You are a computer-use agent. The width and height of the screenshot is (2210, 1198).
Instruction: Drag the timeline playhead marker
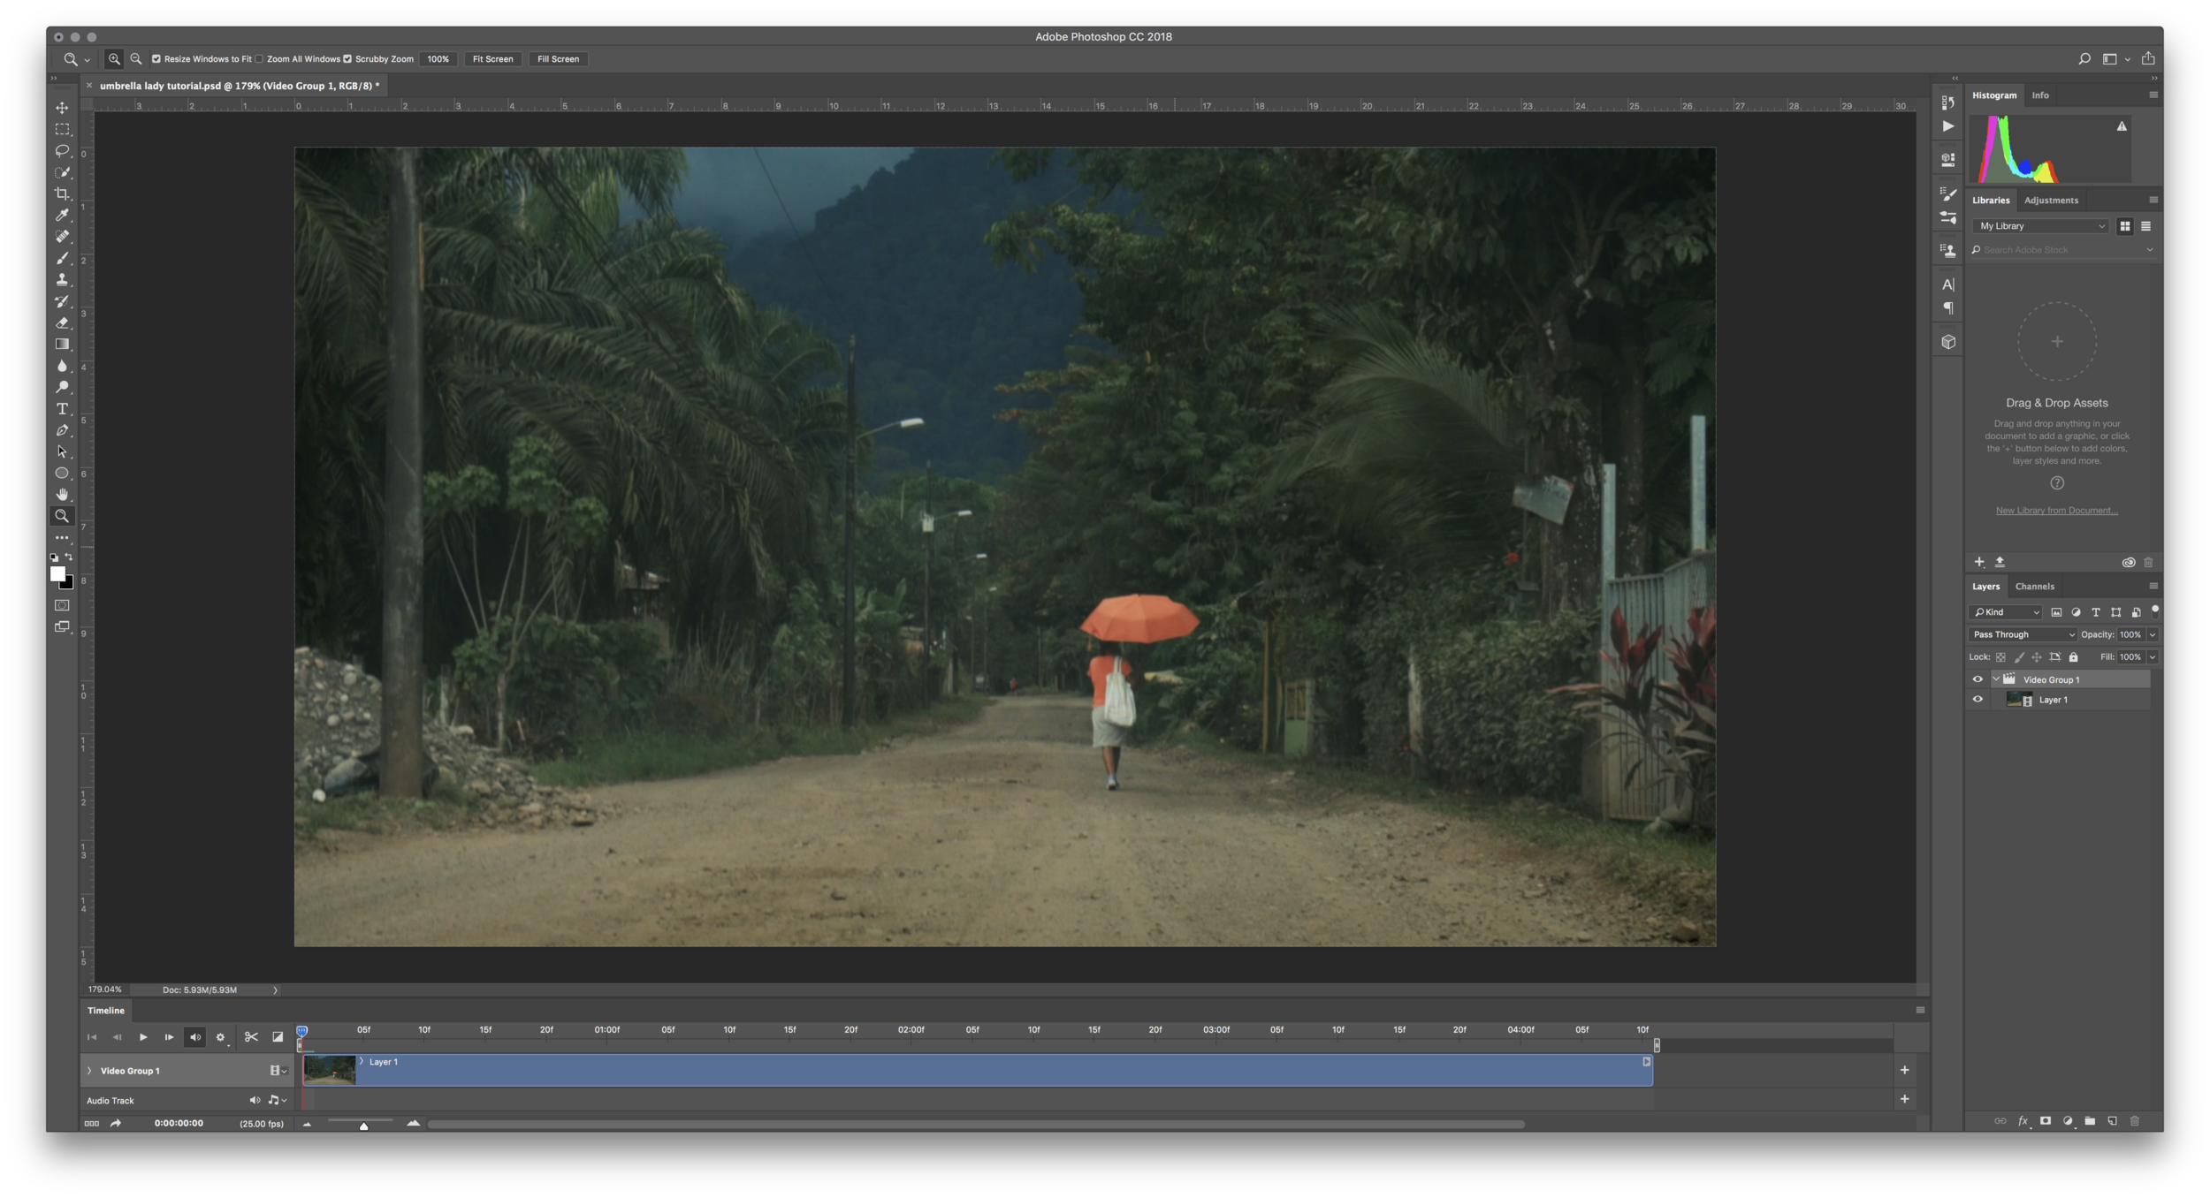pyautogui.click(x=301, y=1030)
